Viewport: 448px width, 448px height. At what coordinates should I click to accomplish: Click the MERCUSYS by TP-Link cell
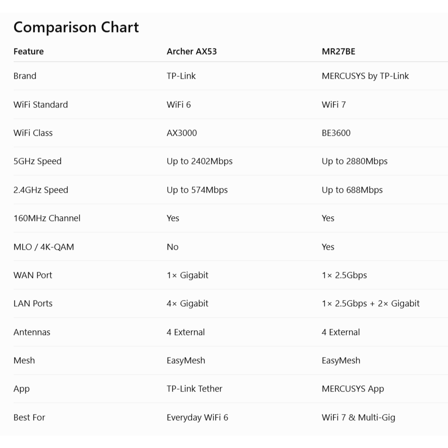point(365,76)
